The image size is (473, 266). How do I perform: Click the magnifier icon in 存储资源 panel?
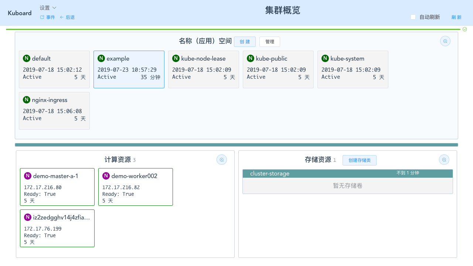tap(444, 159)
